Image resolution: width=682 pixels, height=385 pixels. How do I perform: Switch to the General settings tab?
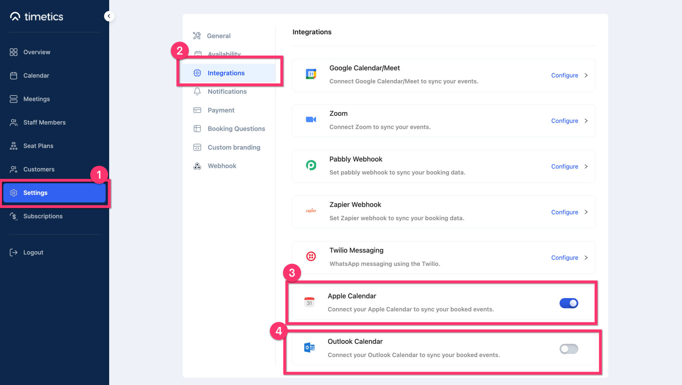pyautogui.click(x=219, y=36)
